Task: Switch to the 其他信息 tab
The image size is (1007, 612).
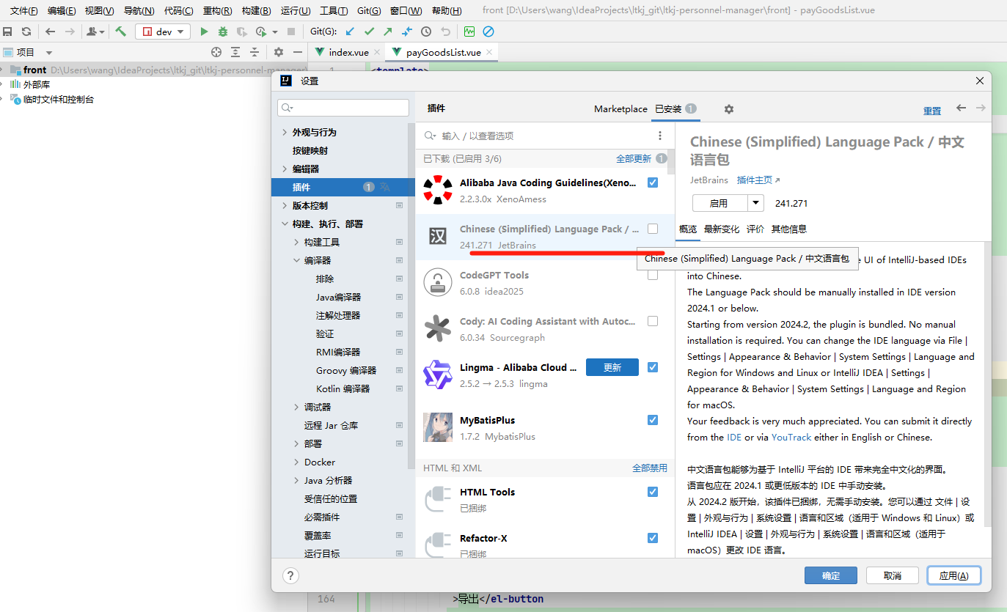Action: click(789, 229)
